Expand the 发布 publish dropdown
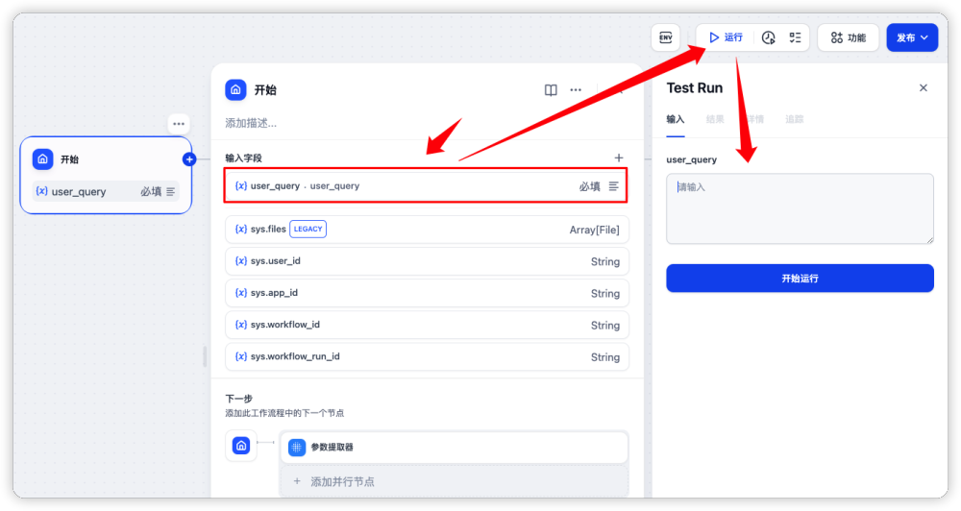 tap(911, 37)
